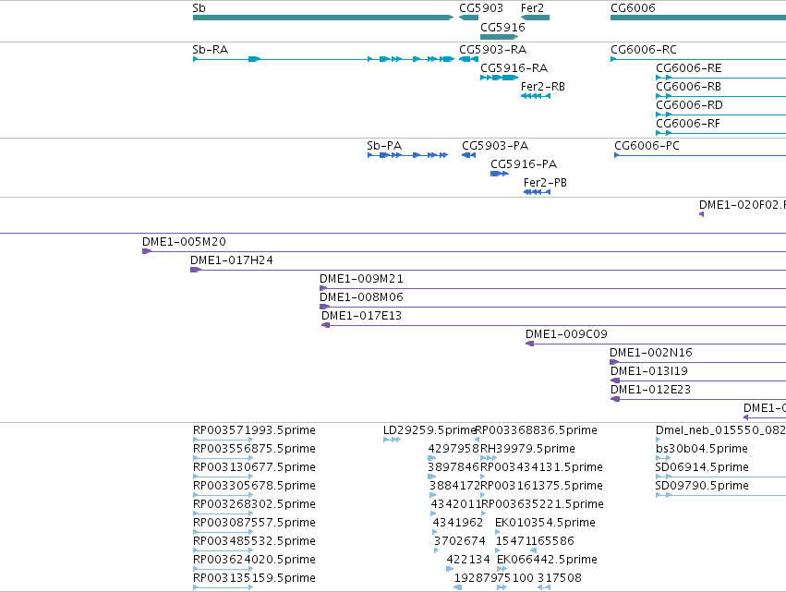Click the DME1-013I19 clone
786x592 pixels.
(697, 381)
